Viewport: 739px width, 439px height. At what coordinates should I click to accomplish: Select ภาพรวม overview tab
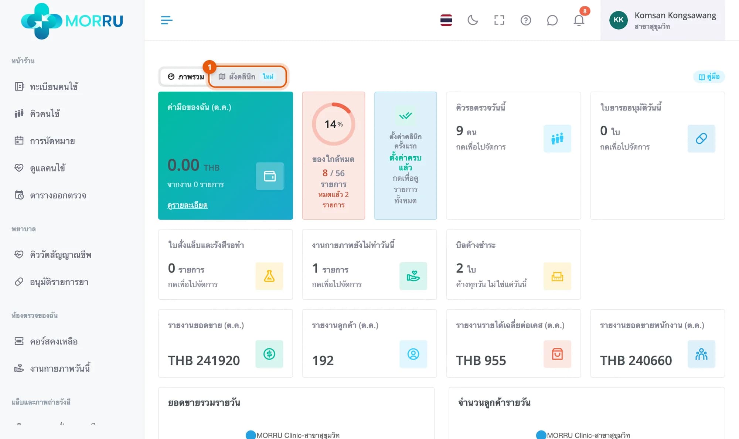pos(186,76)
